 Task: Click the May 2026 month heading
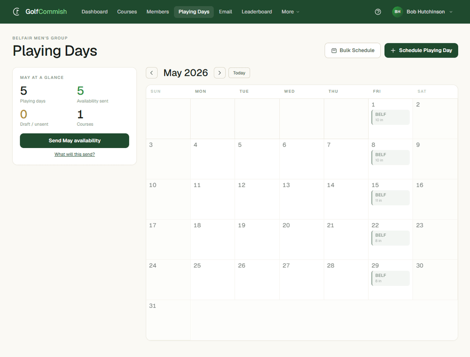coord(186,73)
